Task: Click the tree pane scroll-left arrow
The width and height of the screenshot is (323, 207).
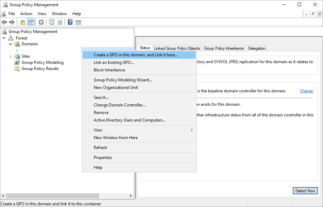Action: pos(3,196)
